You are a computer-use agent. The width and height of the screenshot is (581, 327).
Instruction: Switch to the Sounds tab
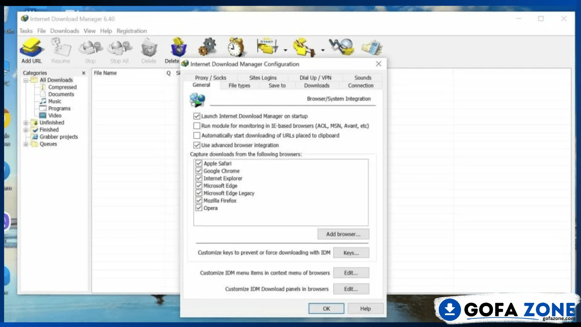(363, 78)
